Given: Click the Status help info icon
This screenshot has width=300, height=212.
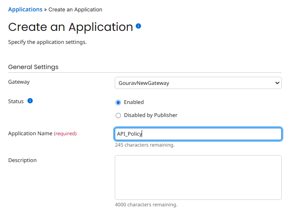Looking at the screenshot, I should tap(30, 101).
